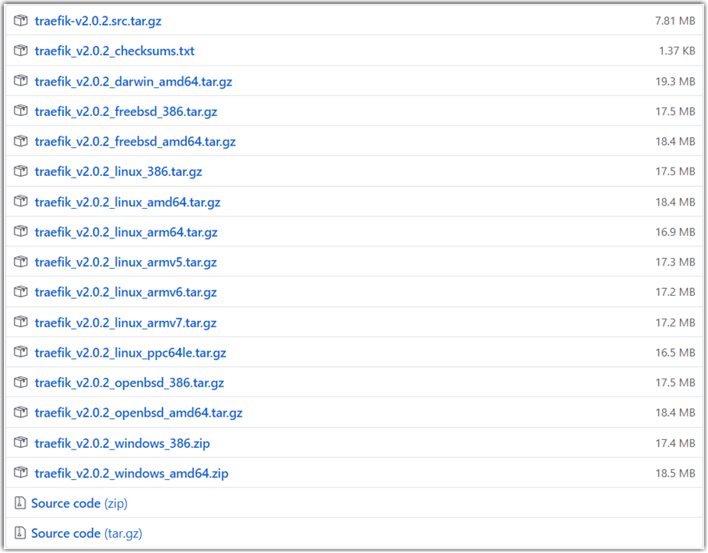708x553 pixels.
Task: Click package icon beside openbsd_amd64.tar.gz
Action: (x=20, y=412)
